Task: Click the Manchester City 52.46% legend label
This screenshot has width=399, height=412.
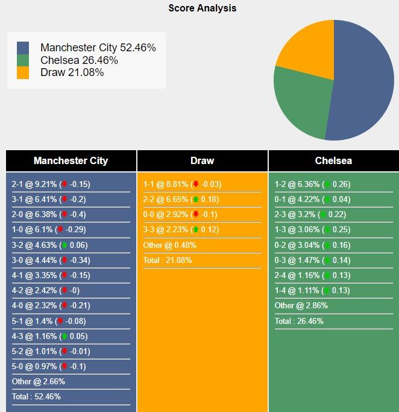Action: tap(98, 48)
